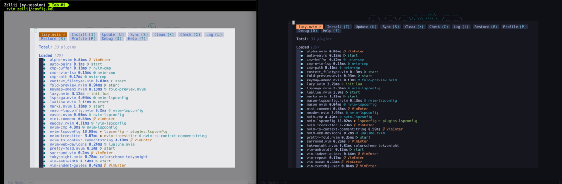The image size is (562, 184).
Task: Click Sync (S) in the light window
Action: (139, 35)
